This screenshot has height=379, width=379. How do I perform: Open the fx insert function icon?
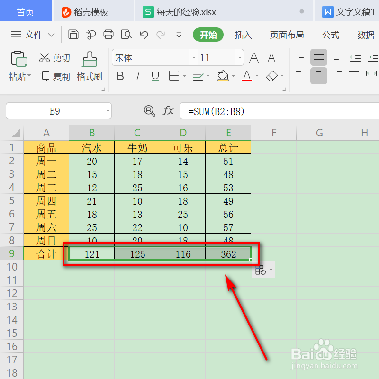point(169,110)
